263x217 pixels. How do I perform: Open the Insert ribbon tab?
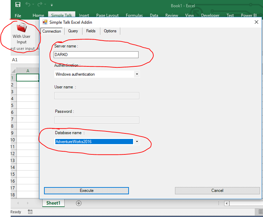pos(84,15)
